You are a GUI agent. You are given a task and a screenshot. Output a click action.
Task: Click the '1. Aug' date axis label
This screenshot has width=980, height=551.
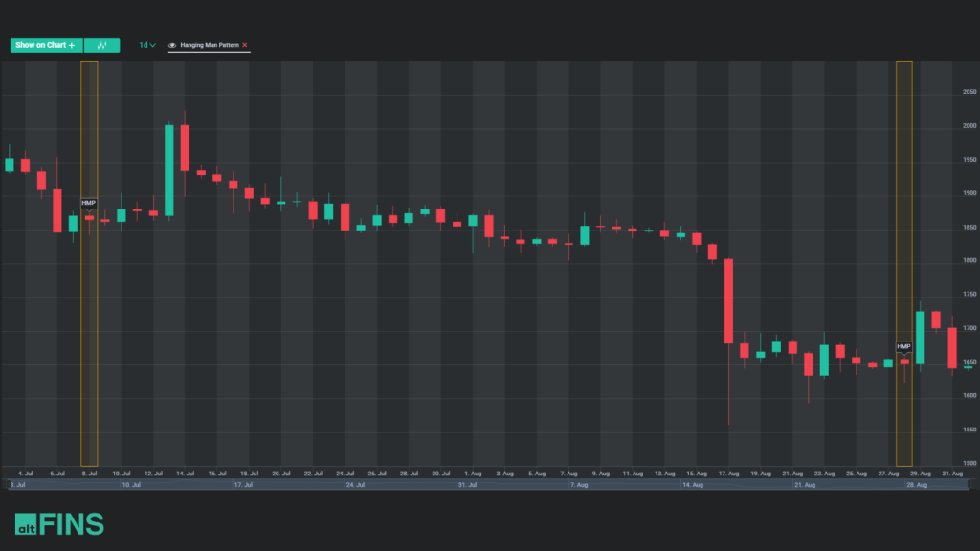(473, 474)
